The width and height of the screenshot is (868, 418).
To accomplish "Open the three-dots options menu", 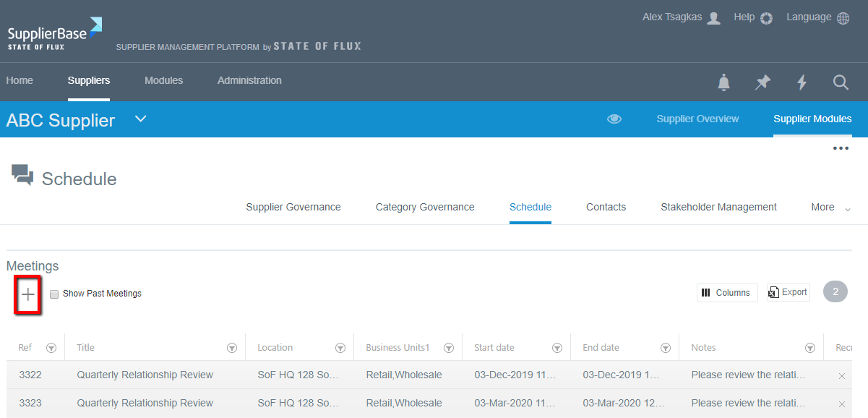I will point(840,148).
